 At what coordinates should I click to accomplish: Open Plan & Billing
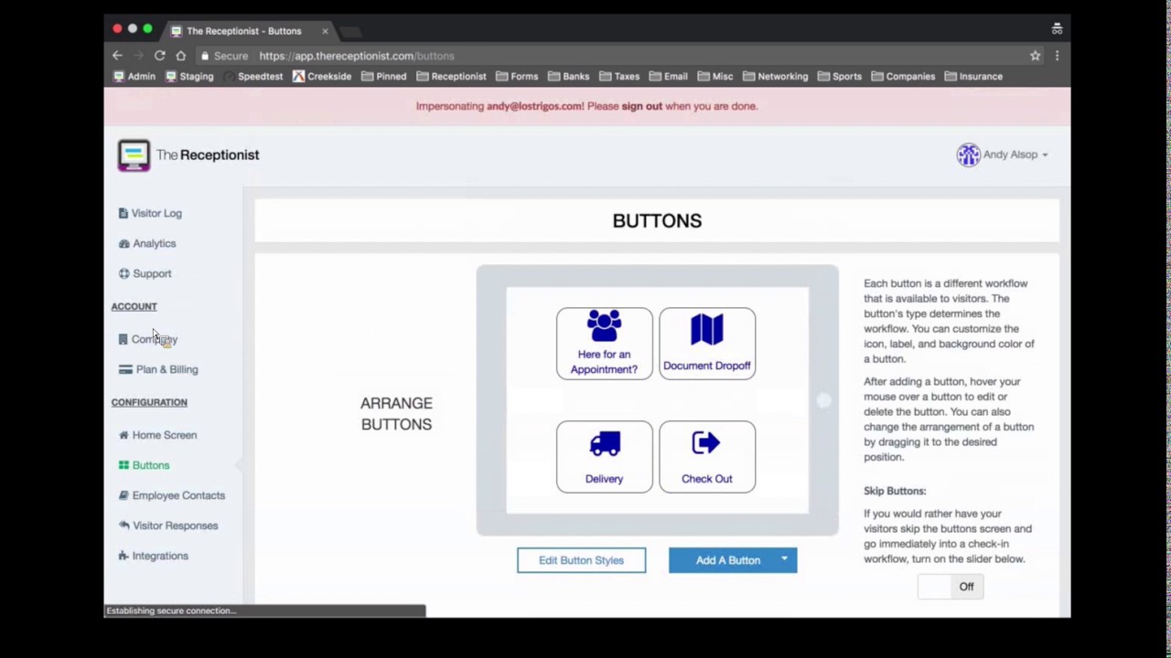[x=158, y=369]
